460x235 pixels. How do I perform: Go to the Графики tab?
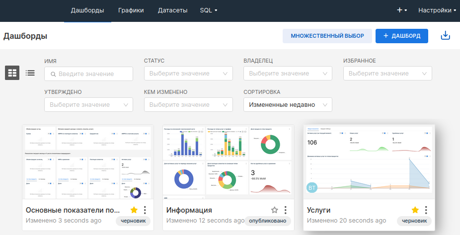[x=131, y=10]
